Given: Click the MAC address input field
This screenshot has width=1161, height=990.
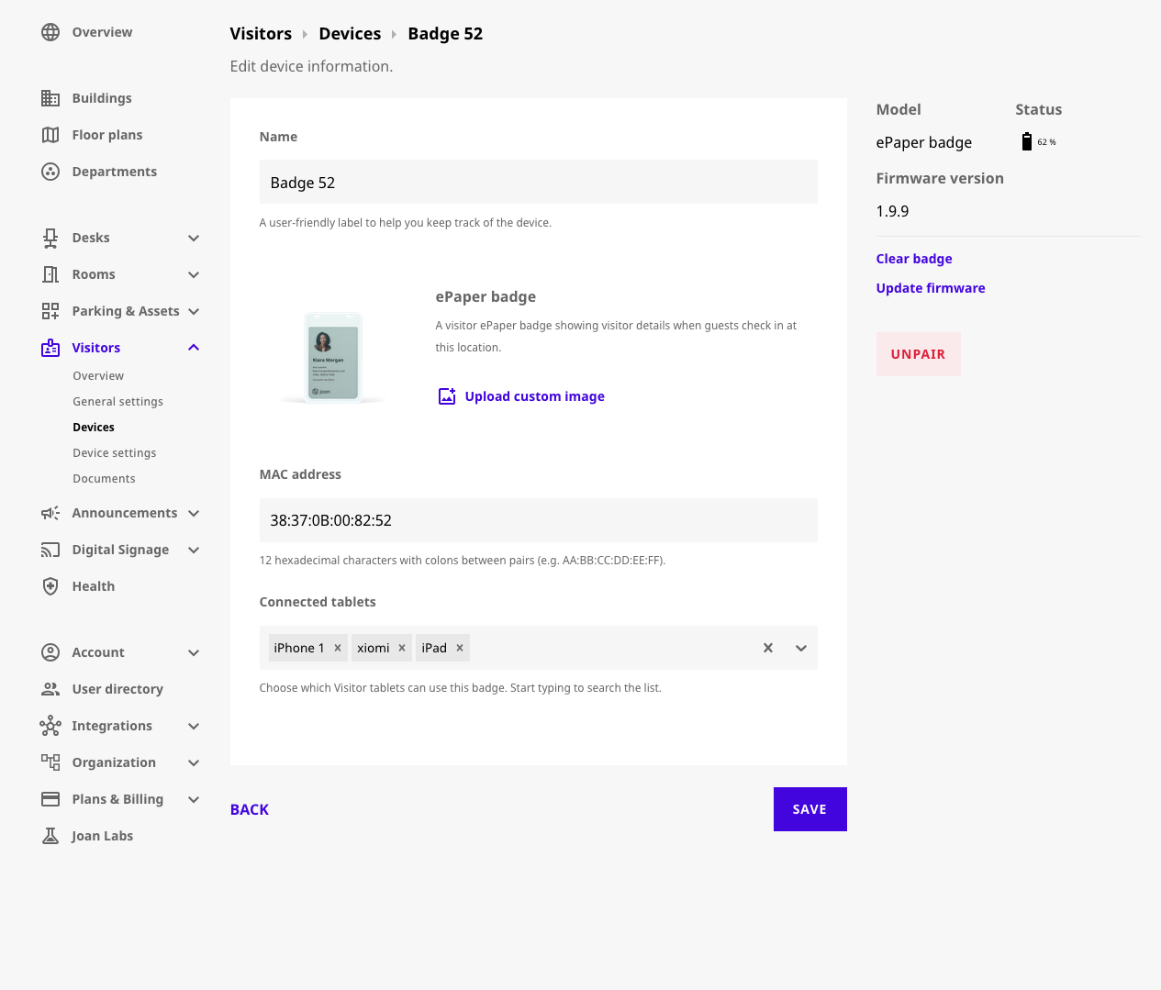Looking at the screenshot, I should (x=539, y=520).
